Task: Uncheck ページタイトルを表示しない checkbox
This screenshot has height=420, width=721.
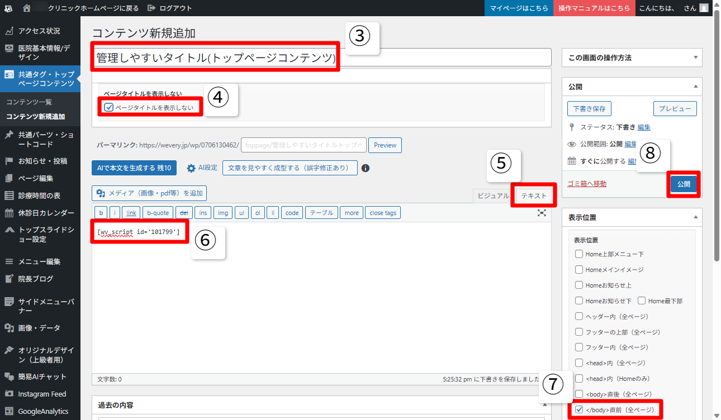Action: [109, 107]
